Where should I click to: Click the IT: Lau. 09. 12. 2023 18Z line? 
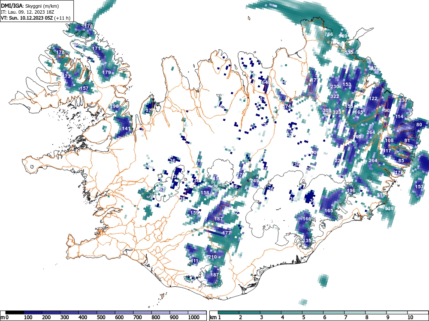point(27,12)
